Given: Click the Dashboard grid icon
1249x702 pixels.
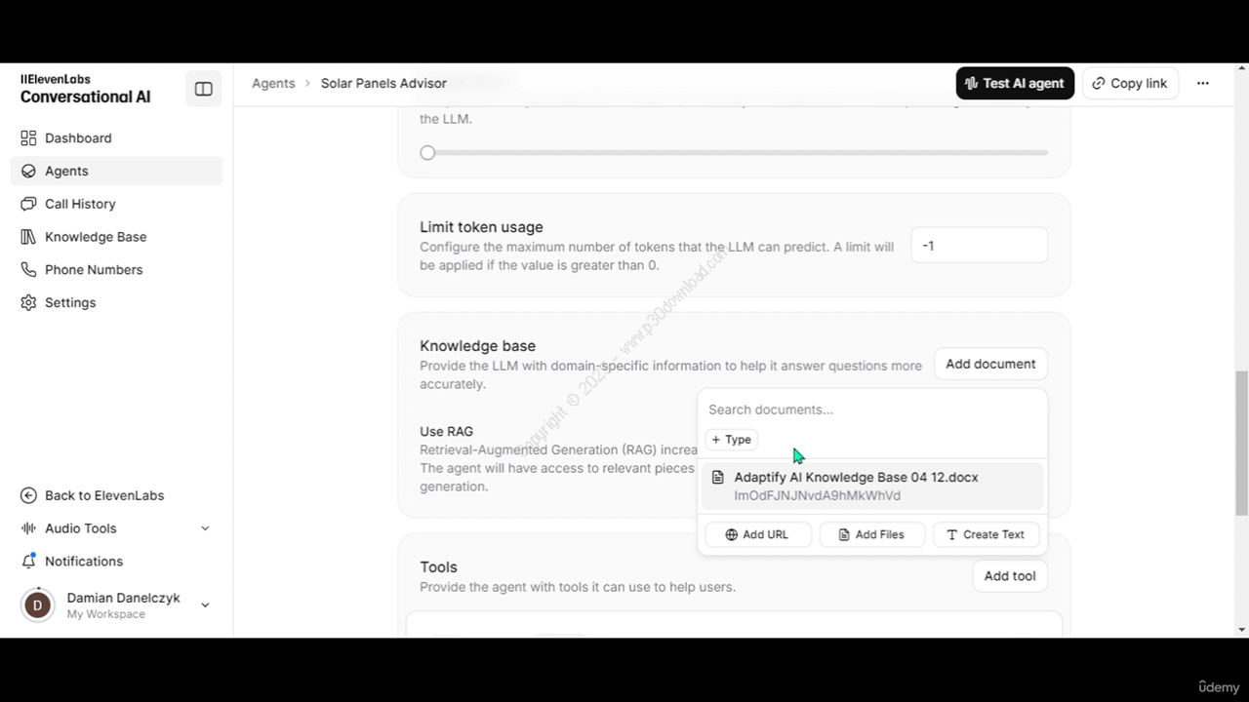Looking at the screenshot, I should tap(28, 138).
